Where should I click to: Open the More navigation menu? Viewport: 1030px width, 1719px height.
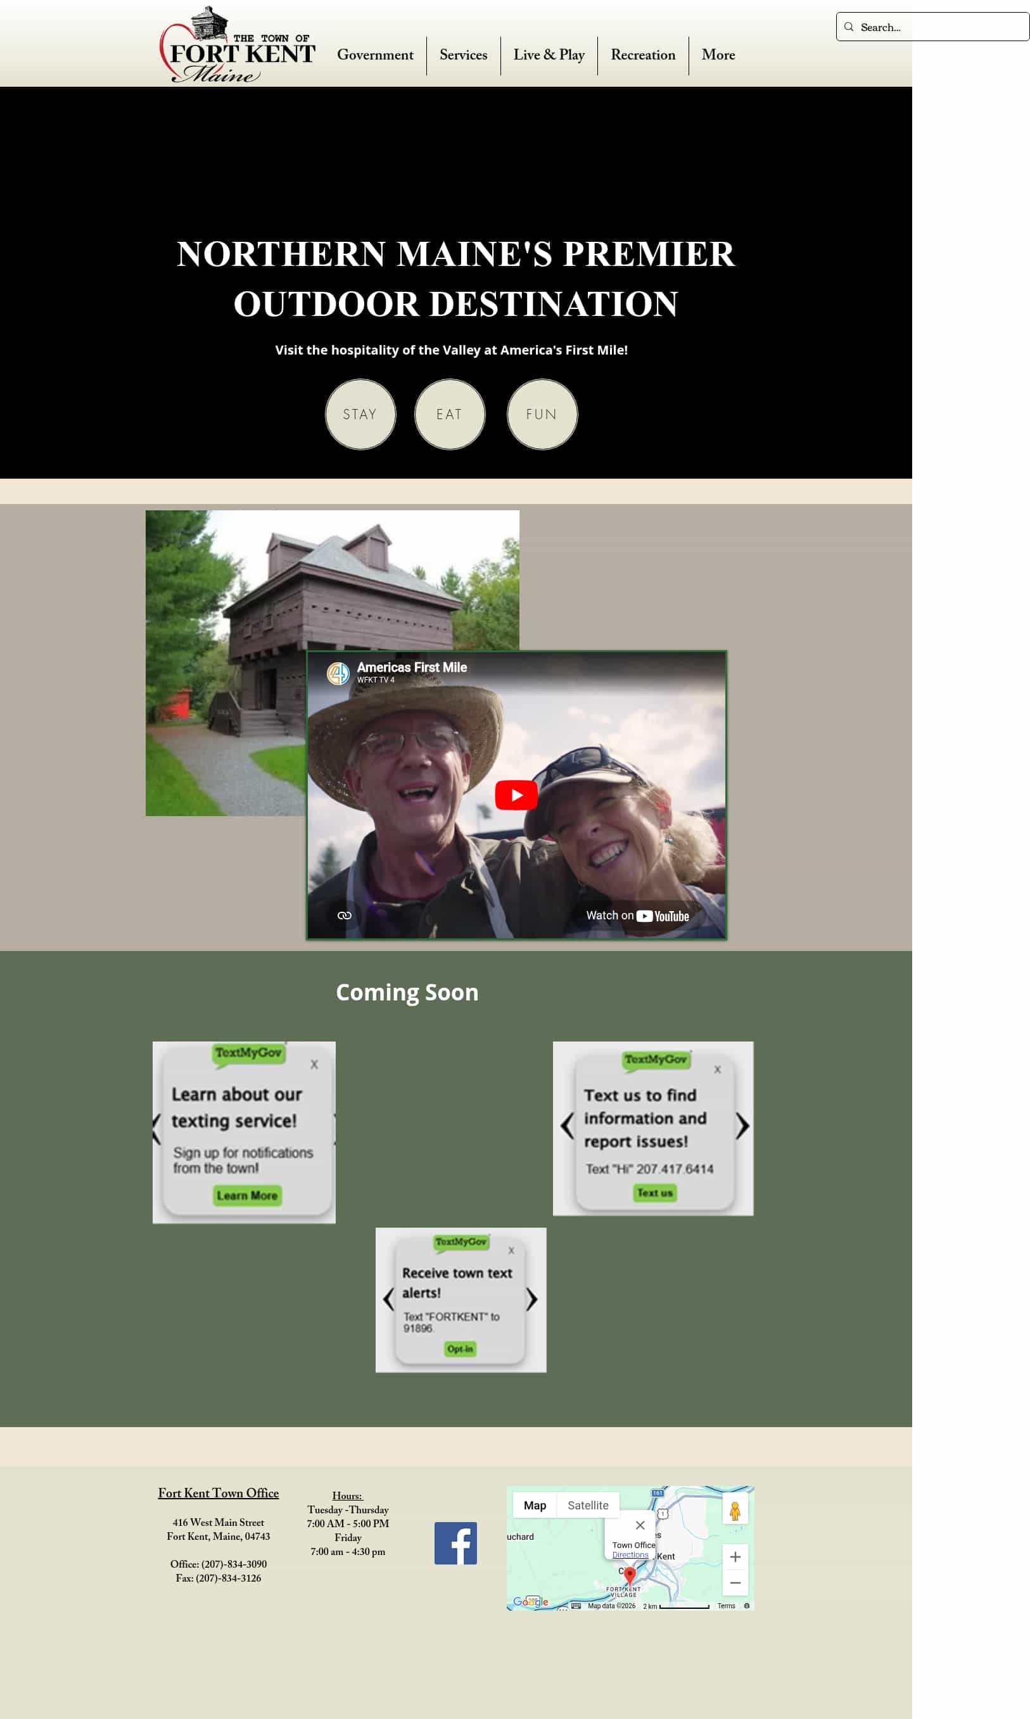tap(718, 56)
